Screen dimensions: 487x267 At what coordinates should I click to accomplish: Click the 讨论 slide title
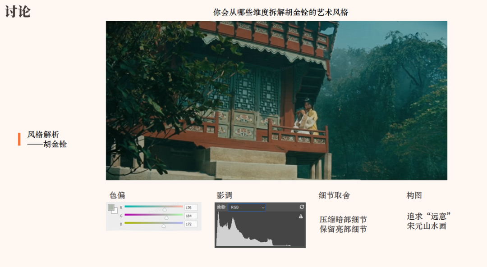click(x=18, y=12)
